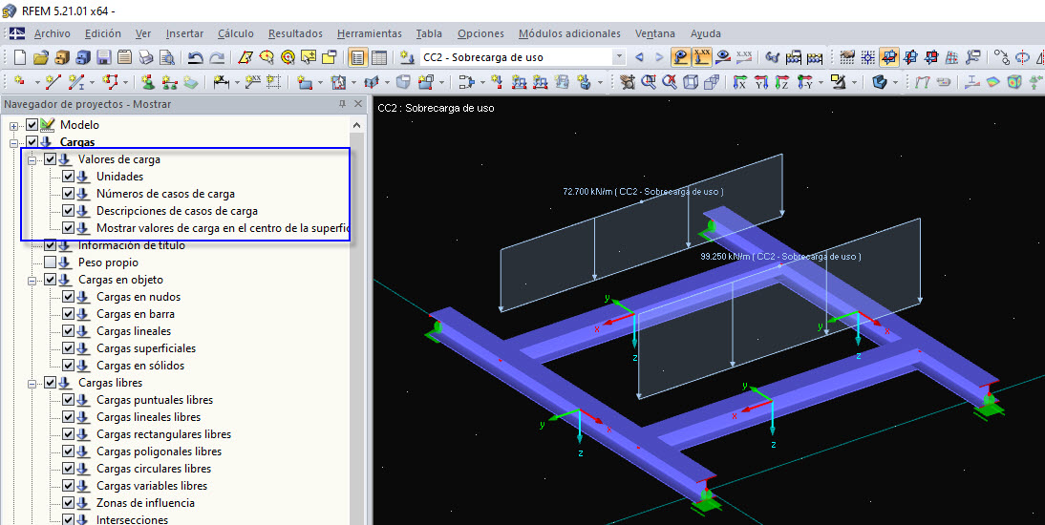Screen dimensions: 1045x525
Task: Select the Cargas variables libres item
Action: pyautogui.click(x=151, y=486)
